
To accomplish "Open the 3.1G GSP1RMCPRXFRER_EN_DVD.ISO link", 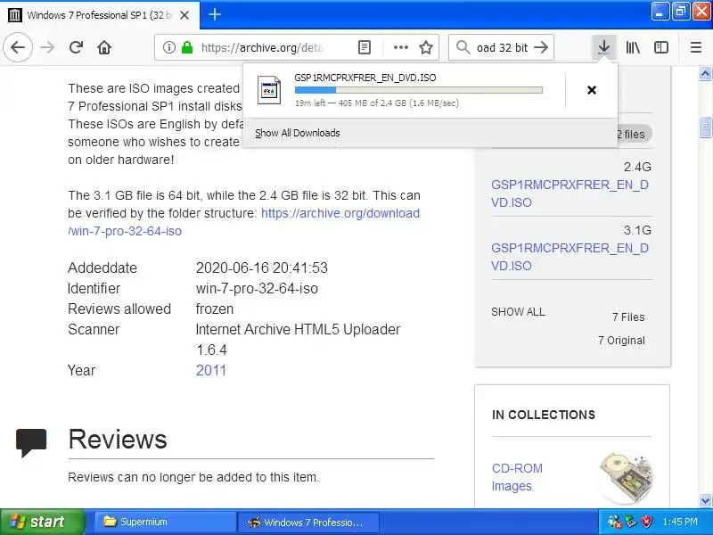I will (570, 257).
